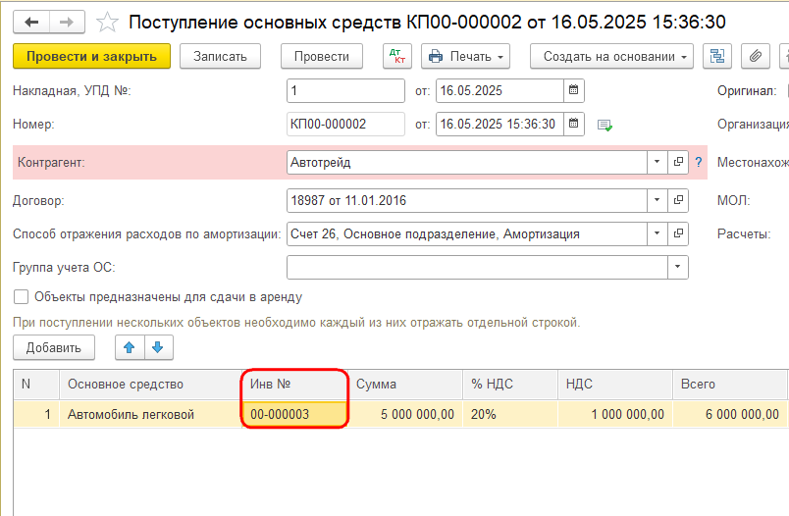
Task: Click the question mark next to Контрагент
Action: [x=699, y=162]
